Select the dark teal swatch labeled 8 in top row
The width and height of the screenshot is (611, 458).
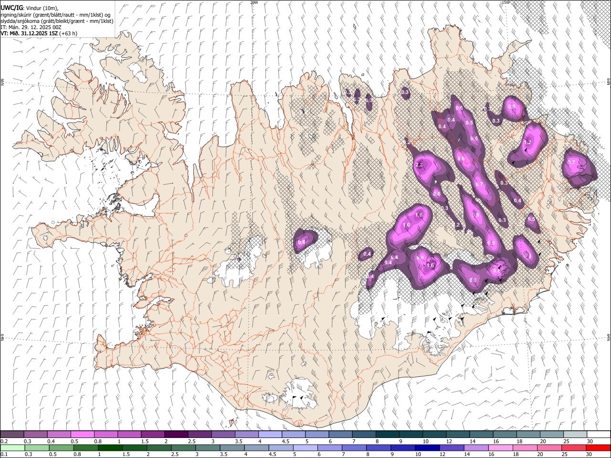[x=387, y=434]
